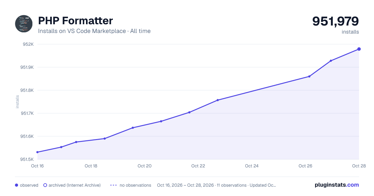The width and height of the screenshot is (374, 196).
Task: Click the Oct 20 x-axis label
Action: (145, 166)
